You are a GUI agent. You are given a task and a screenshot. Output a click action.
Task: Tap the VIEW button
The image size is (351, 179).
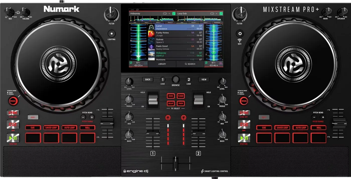tap(204, 79)
